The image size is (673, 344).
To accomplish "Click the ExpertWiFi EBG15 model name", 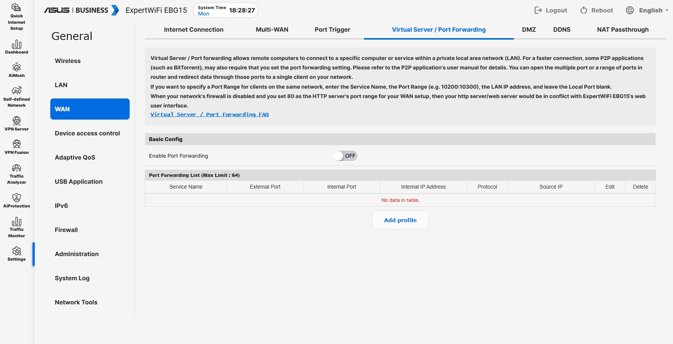I will 156,10.
